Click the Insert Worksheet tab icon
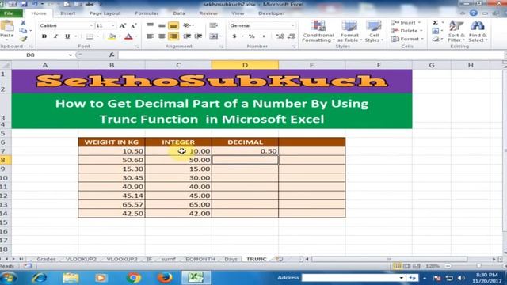Viewport: 507px width, 285px height. pyautogui.click(x=279, y=259)
